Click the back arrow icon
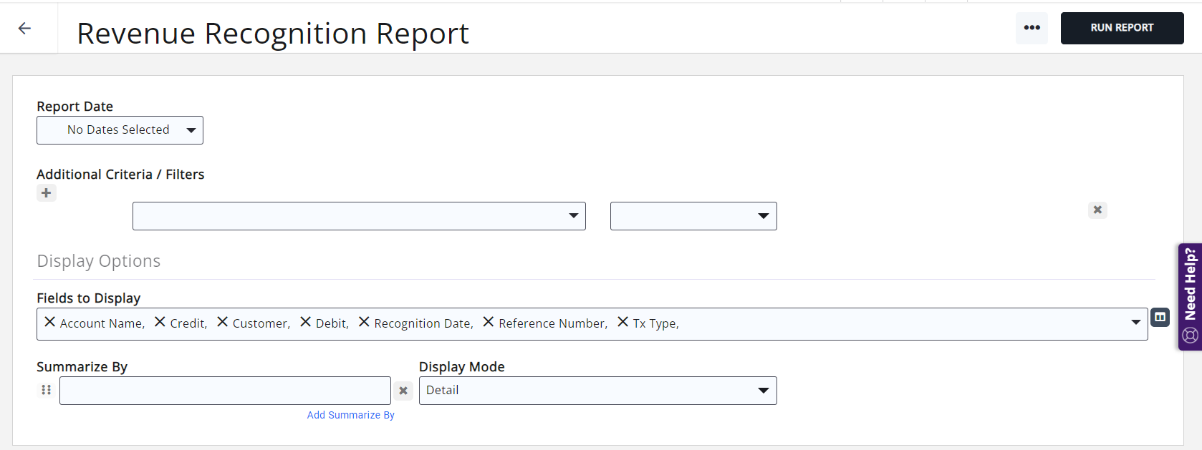Image resolution: width=1202 pixels, height=450 pixels. pyautogui.click(x=24, y=29)
